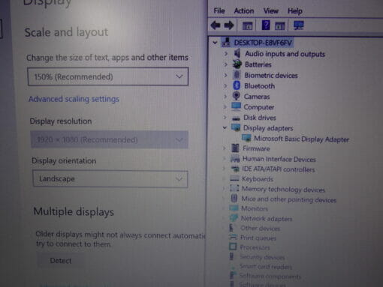Open the View menu
Screen dimensions: 383x287
(x=270, y=11)
